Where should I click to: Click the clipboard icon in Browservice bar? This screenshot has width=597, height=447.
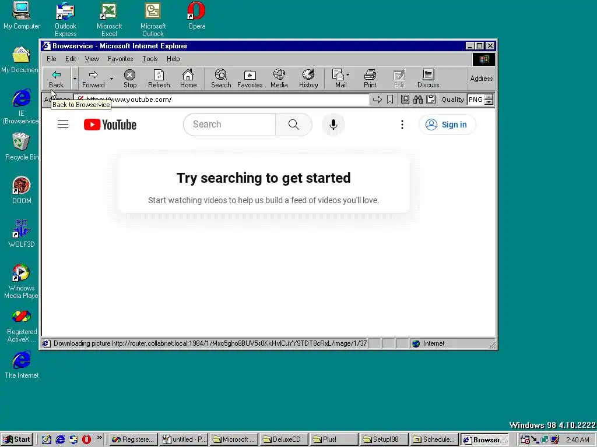[x=431, y=100]
